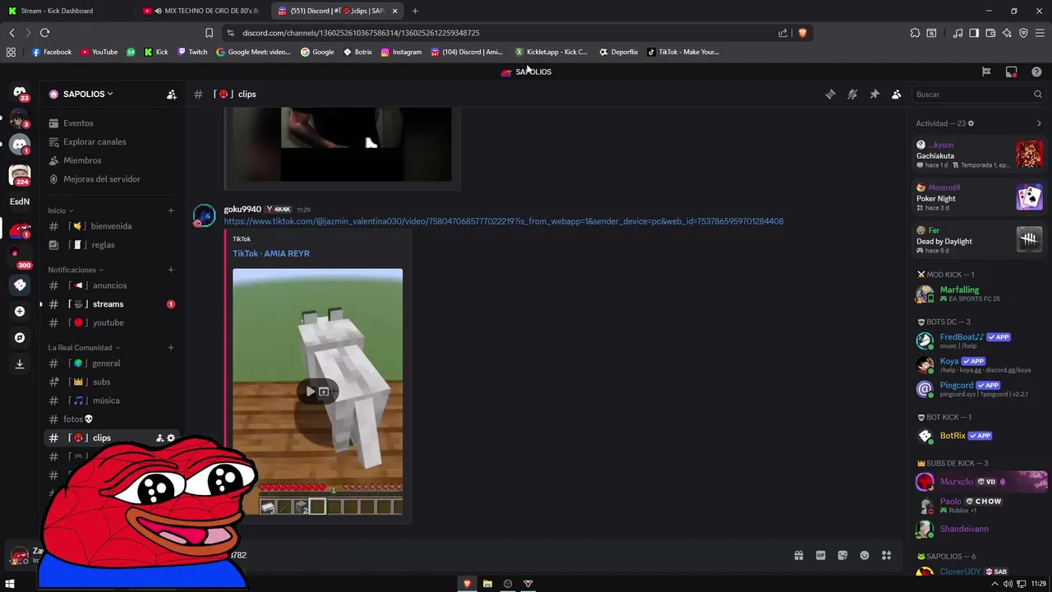
Task: Select server icon with 224 badge
Action: pyautogui.click(x=20, y=174)
